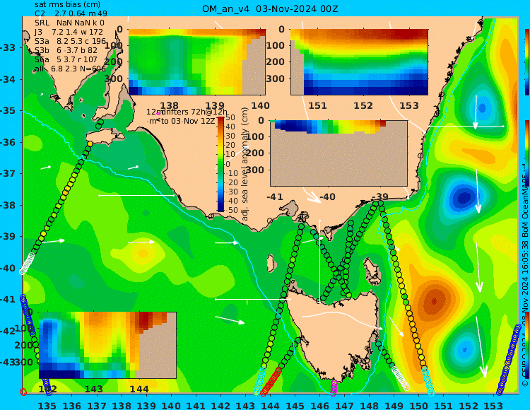Open the 142–144 longitude depth section inset
This screenshot has width=530, height=410.
click(x=107, y=345)
